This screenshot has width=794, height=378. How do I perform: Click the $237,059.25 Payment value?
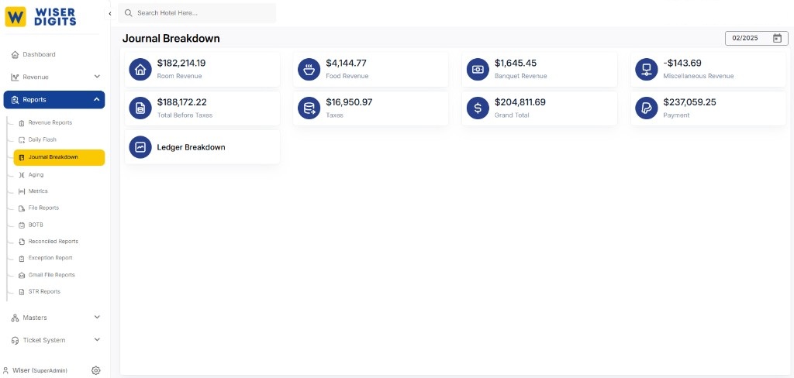[689, 102]
